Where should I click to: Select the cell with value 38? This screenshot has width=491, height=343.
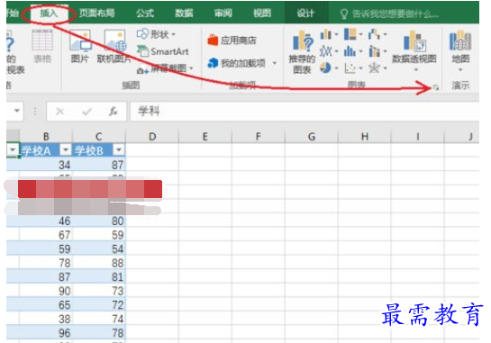click(46, 319)
